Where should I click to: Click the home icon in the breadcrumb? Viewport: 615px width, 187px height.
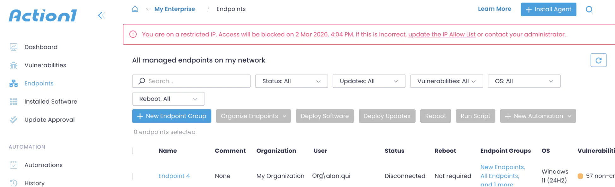tap(135, 9)
